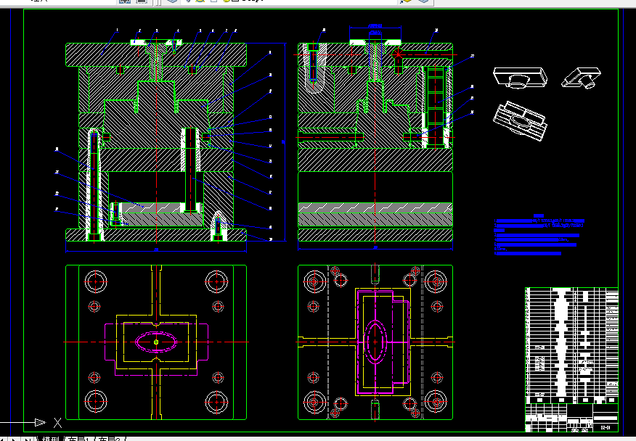
Task: Open the 布局2 layout tab
Action: pyautogui.click(x=109, y=439)
